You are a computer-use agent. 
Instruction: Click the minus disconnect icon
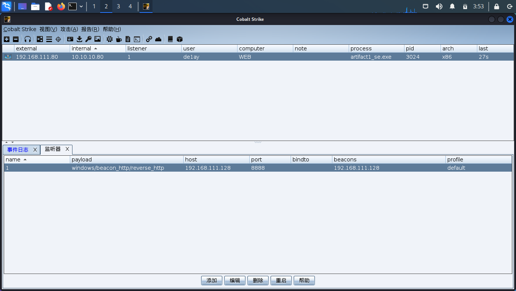(x=16, y=39)
